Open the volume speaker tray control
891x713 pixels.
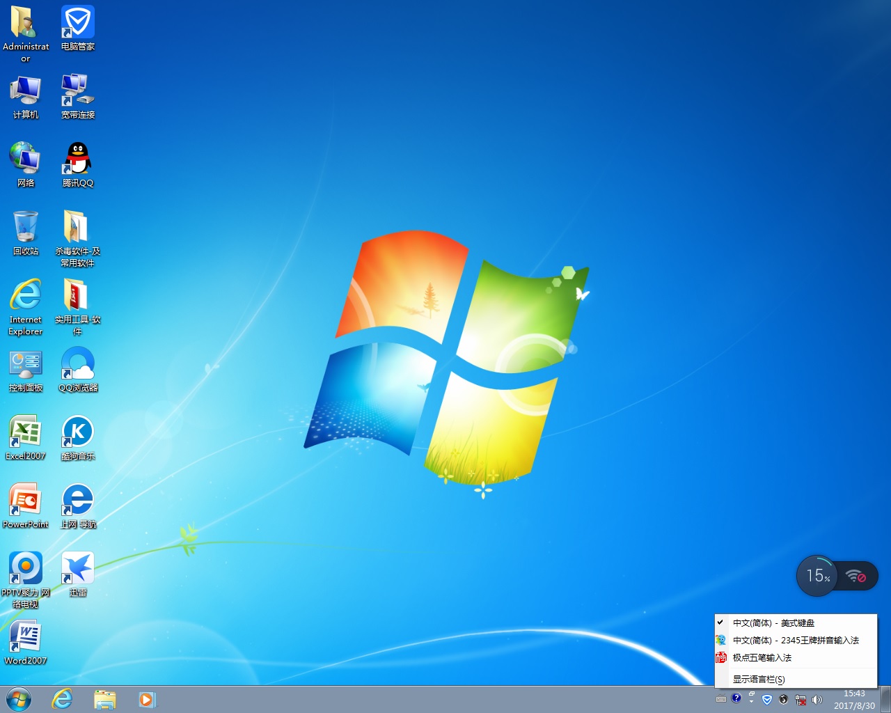[x=817, y=699]
